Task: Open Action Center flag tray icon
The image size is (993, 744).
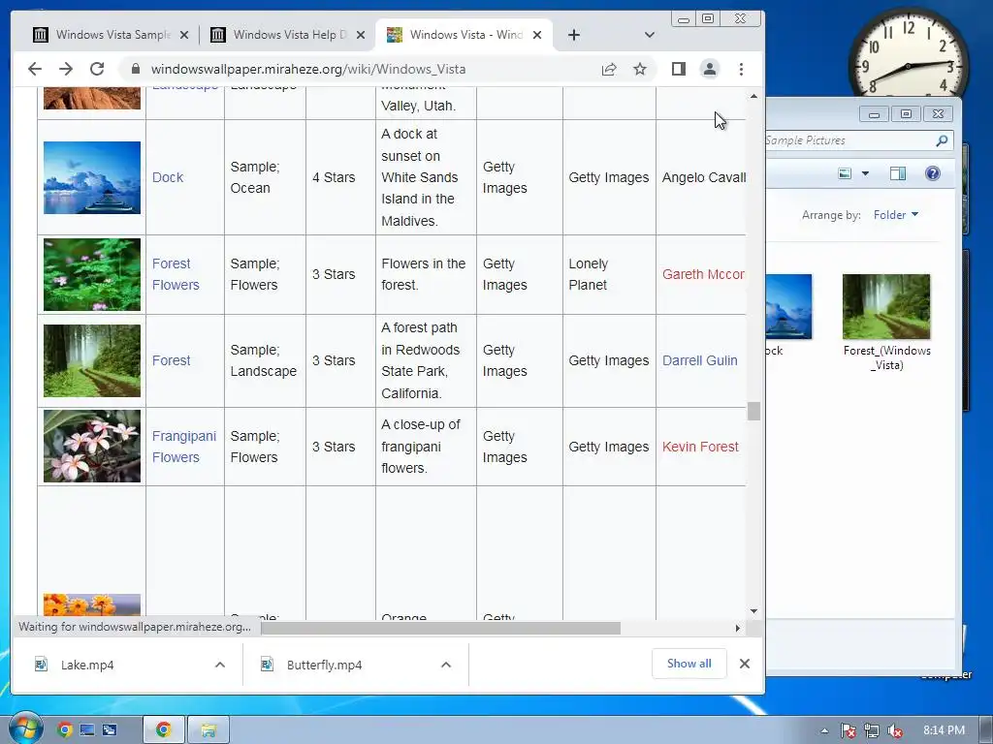Action: (x=848, y=730)
